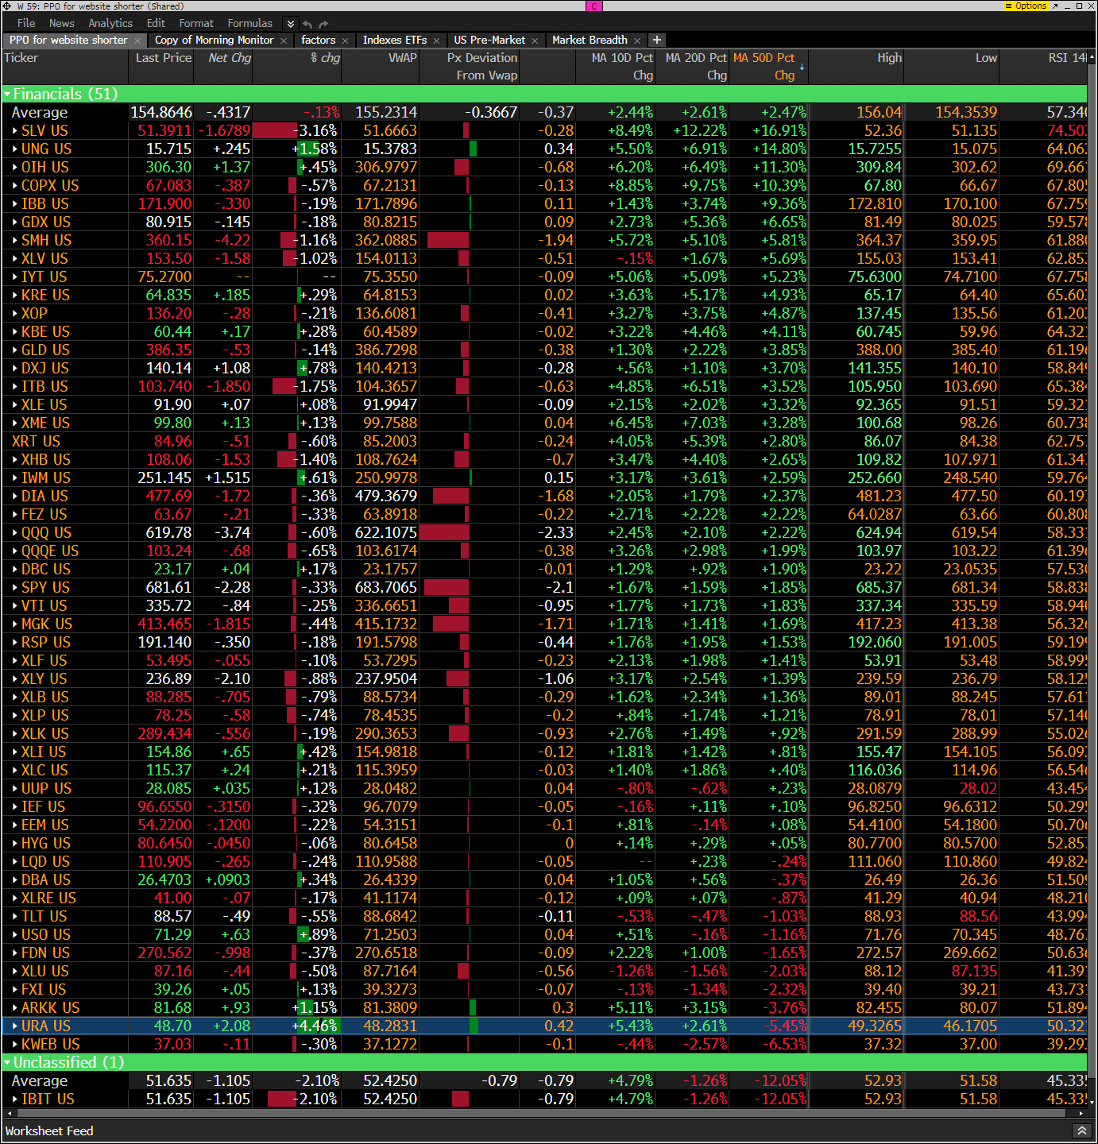Click the undo arrow in the toolbar
The image size is (1098, 1144).
[x=307, y=24]
